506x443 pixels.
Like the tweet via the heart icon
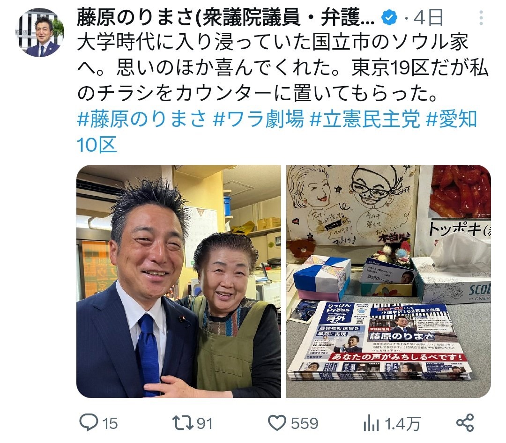click(277, 423)
